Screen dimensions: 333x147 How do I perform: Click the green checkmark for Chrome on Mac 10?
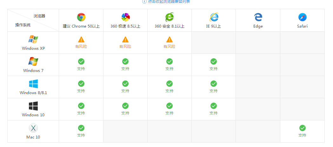[x=81, y=128]
